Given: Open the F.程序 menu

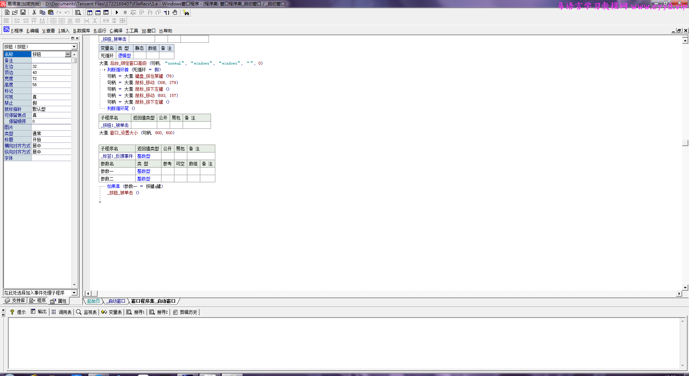Looking at the screenshot, I should pos(17,31).
